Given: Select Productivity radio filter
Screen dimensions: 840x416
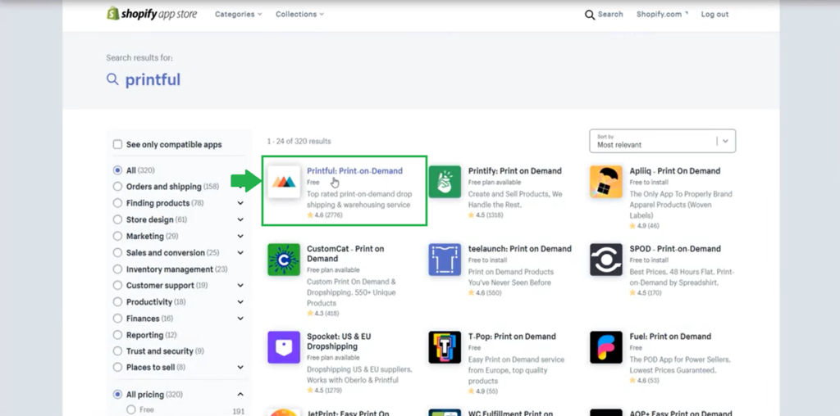Looking at the screenshot, I should tap(117, 301).
